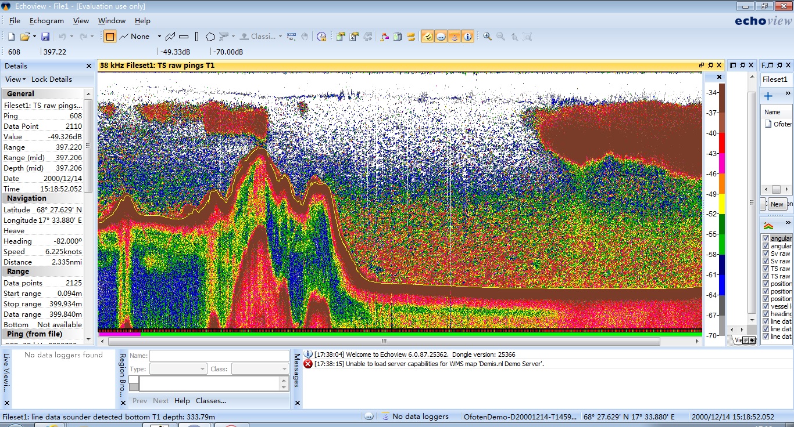Click the blue plus add icon in Fileset panel
This screenshot has height=427, width=794.
[x=768, y=96]
